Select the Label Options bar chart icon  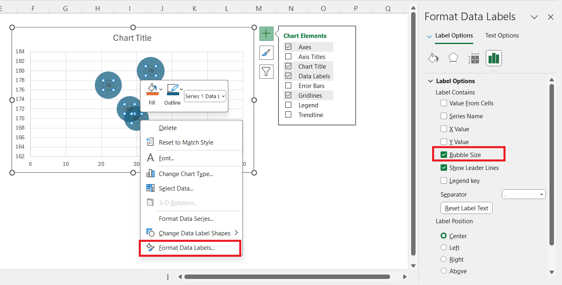pos(494,59)
